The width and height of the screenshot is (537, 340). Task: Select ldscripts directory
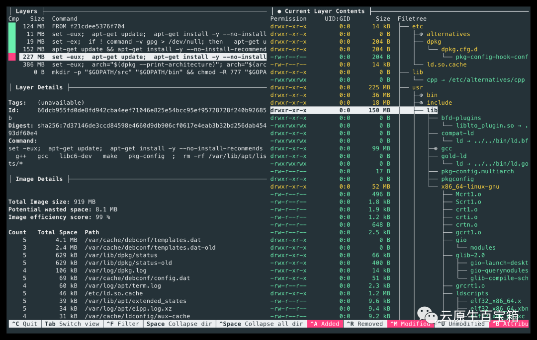pos(472,293)
